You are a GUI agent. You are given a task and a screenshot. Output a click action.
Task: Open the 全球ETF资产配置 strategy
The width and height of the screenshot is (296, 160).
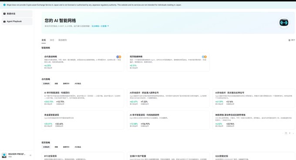pyautogui.click(x=138, y=156)
